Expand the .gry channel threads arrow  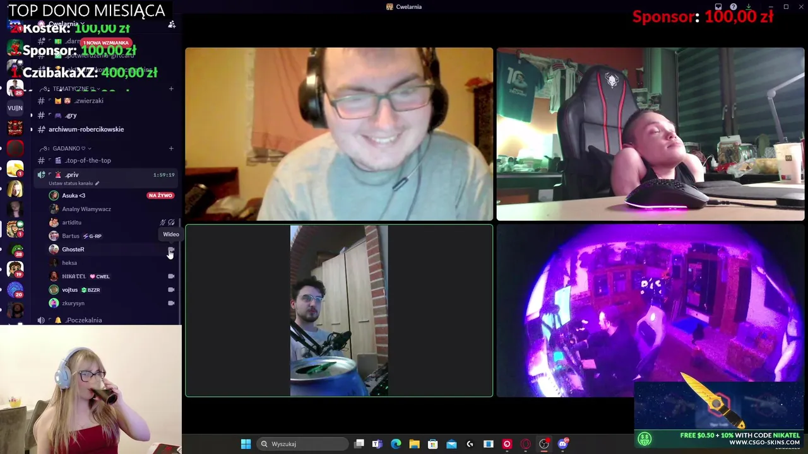tap(31, 115)
